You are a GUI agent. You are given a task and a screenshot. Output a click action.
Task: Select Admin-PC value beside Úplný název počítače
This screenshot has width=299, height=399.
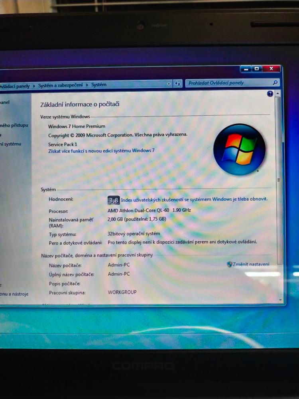click(119, 274)
